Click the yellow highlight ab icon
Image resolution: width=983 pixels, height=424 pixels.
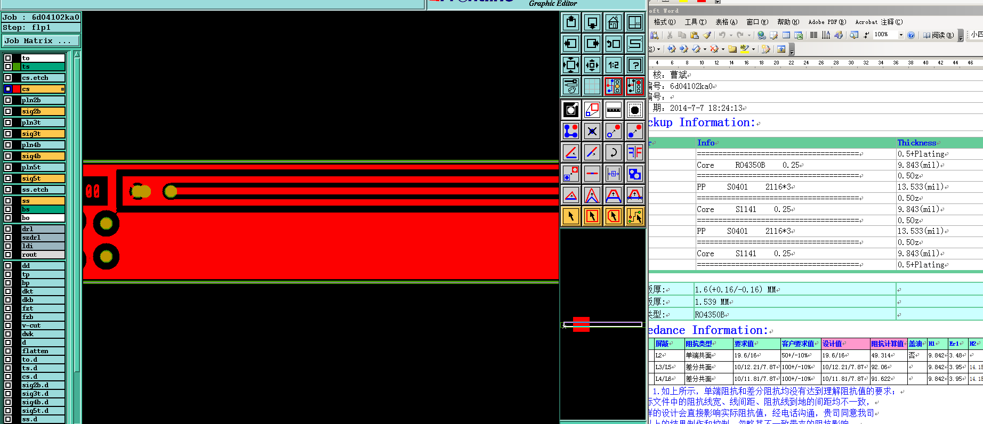pos(745,48)
